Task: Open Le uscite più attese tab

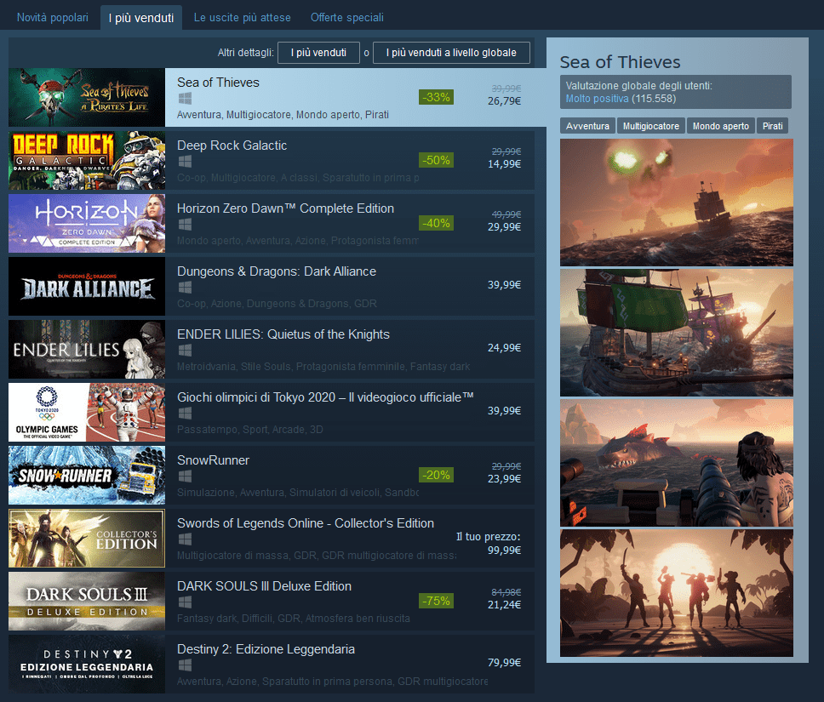Action: (x=243, y=17)
